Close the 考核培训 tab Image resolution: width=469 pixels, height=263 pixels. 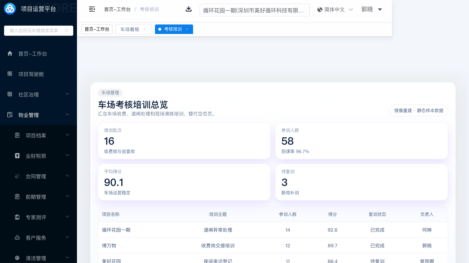(187, 29)
